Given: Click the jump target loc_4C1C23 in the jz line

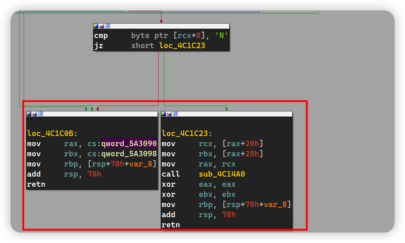Looking at the screenshot, I should [182, 46].
